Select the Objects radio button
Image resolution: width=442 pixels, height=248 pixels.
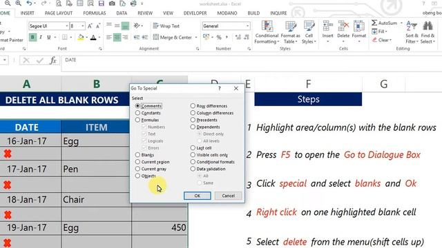[137, 176]
